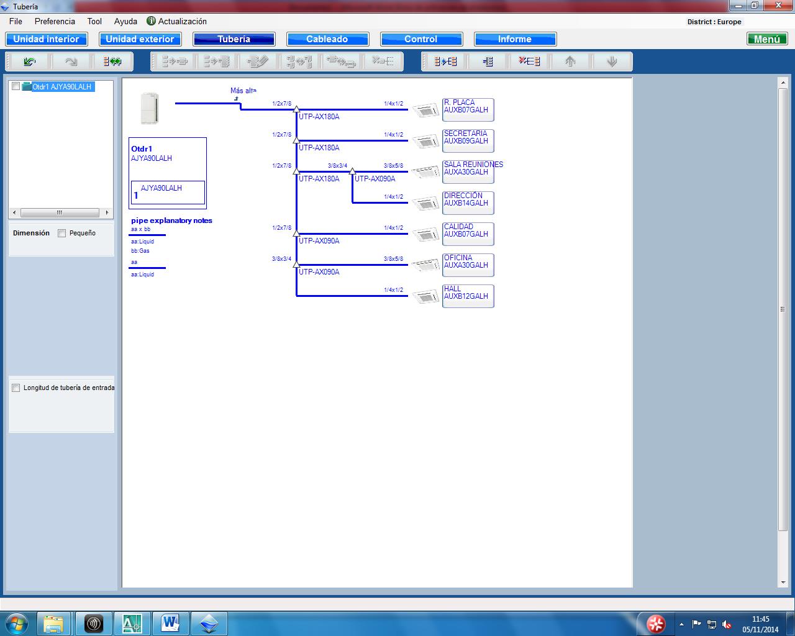Screen dimensions: 795x636
Task: Click the green Menú button
Action: click(766, 39)
